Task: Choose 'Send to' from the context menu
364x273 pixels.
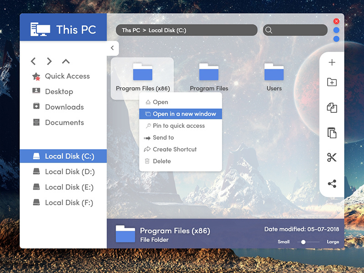Action: [181, 138]
